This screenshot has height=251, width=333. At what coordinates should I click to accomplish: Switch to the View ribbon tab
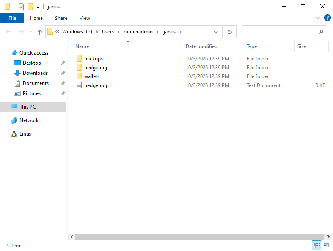85,18
